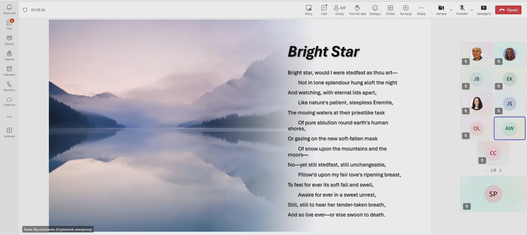Go to previous participant page arrow

tap(486, 170)
